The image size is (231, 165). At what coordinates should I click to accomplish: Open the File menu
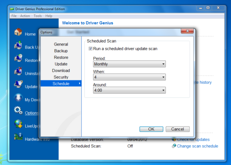tap(14, 16)
